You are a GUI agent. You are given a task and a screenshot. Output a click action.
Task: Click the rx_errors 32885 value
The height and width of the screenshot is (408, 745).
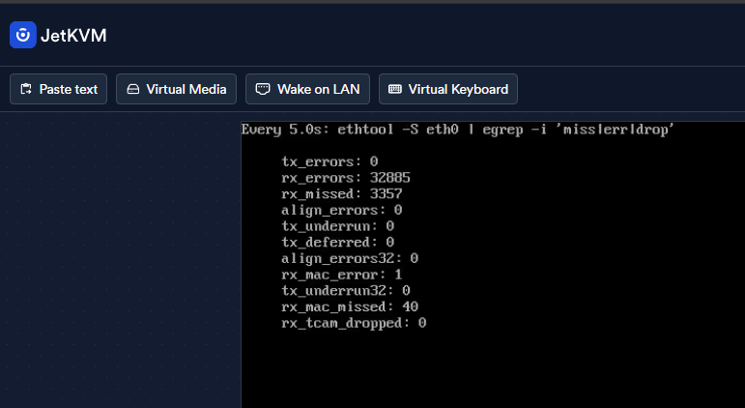(x=390, y=178)
